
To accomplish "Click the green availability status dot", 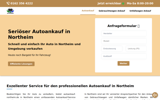I will point(123,3).
